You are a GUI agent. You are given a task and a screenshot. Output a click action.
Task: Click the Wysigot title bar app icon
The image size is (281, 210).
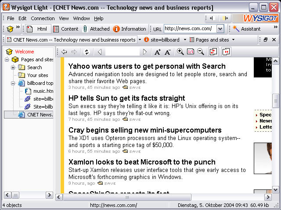pyautogui.click(x=6, y=7)
